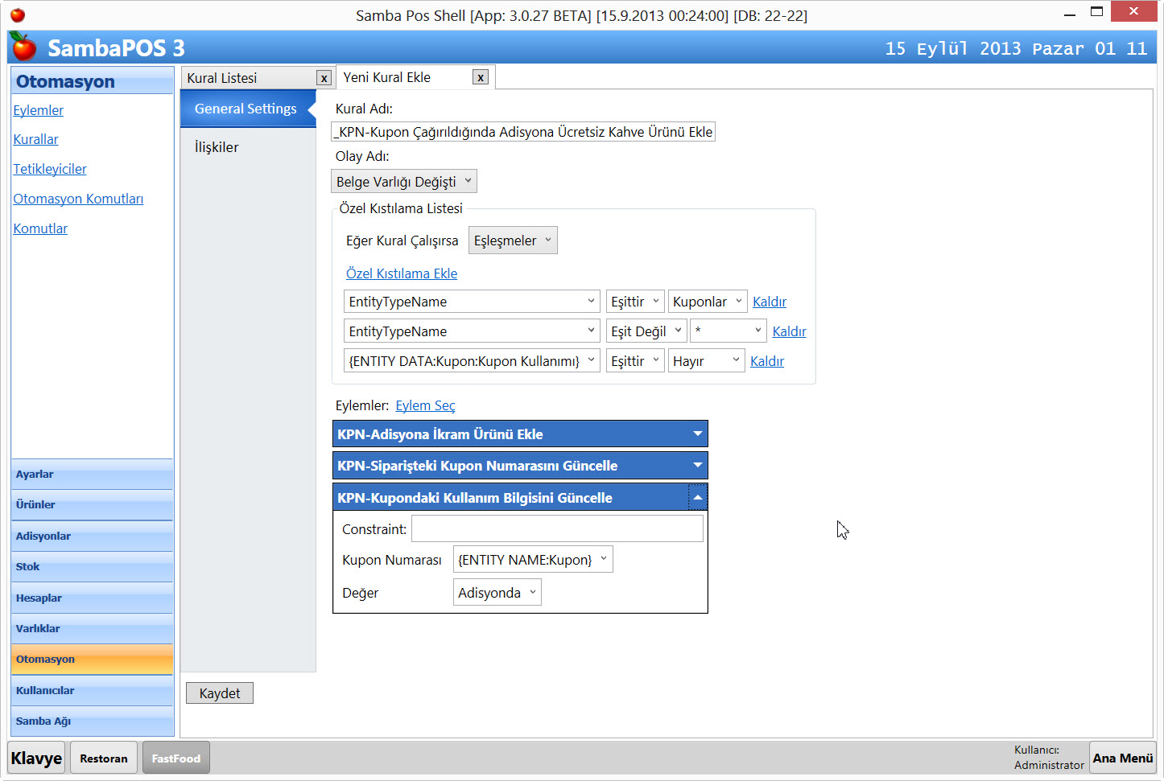Open the Eşleşmeler dropdown
1164x781 pixels.
513,240
